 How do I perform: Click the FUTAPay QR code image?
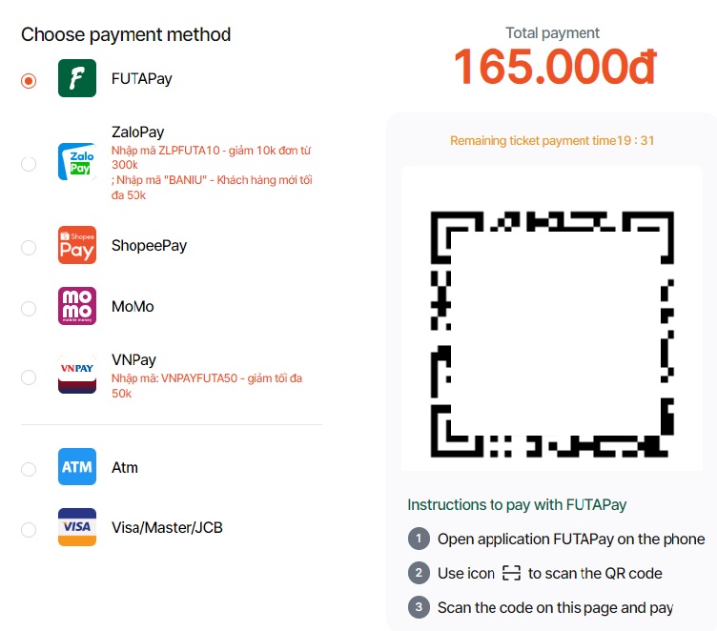click(552, 331)
